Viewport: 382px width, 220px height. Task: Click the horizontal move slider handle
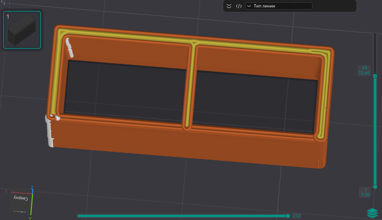[288, 216]
